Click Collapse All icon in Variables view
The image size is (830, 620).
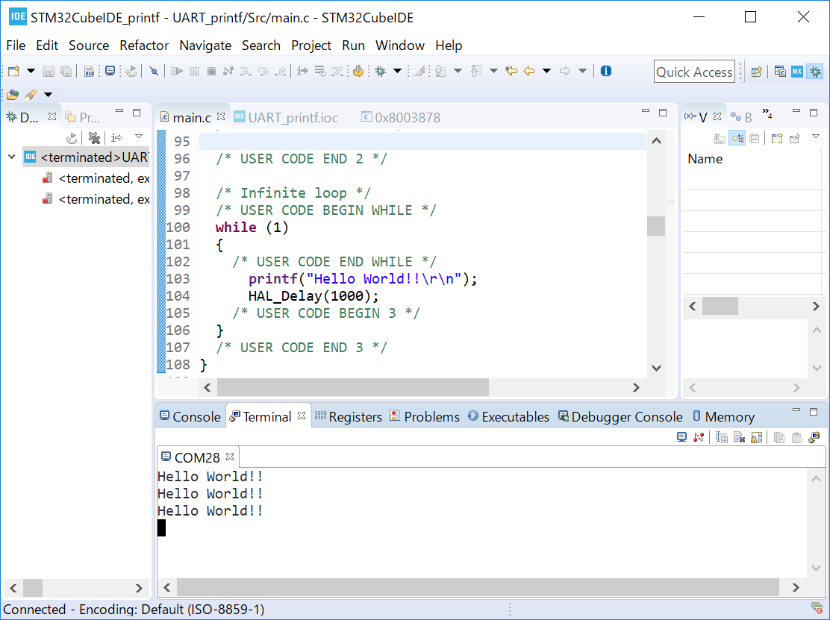pos(755,139)
